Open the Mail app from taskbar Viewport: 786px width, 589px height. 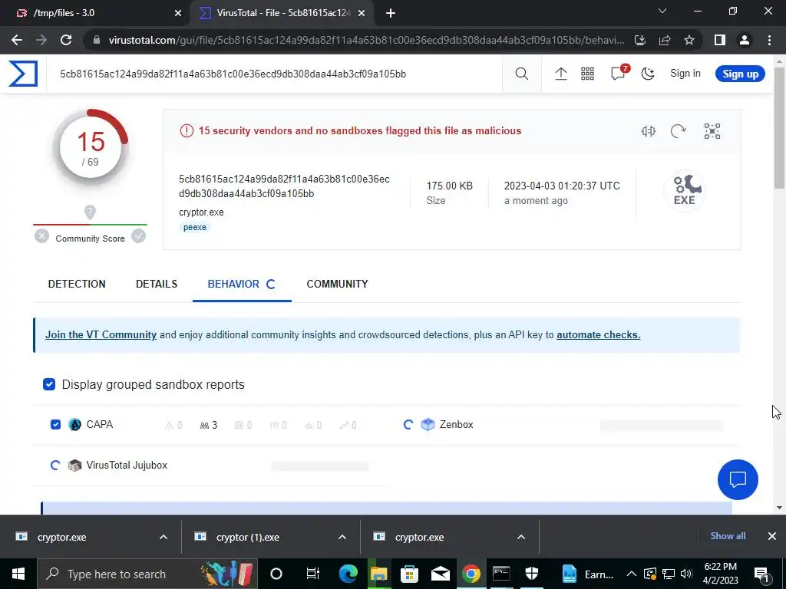pos(440,574)
